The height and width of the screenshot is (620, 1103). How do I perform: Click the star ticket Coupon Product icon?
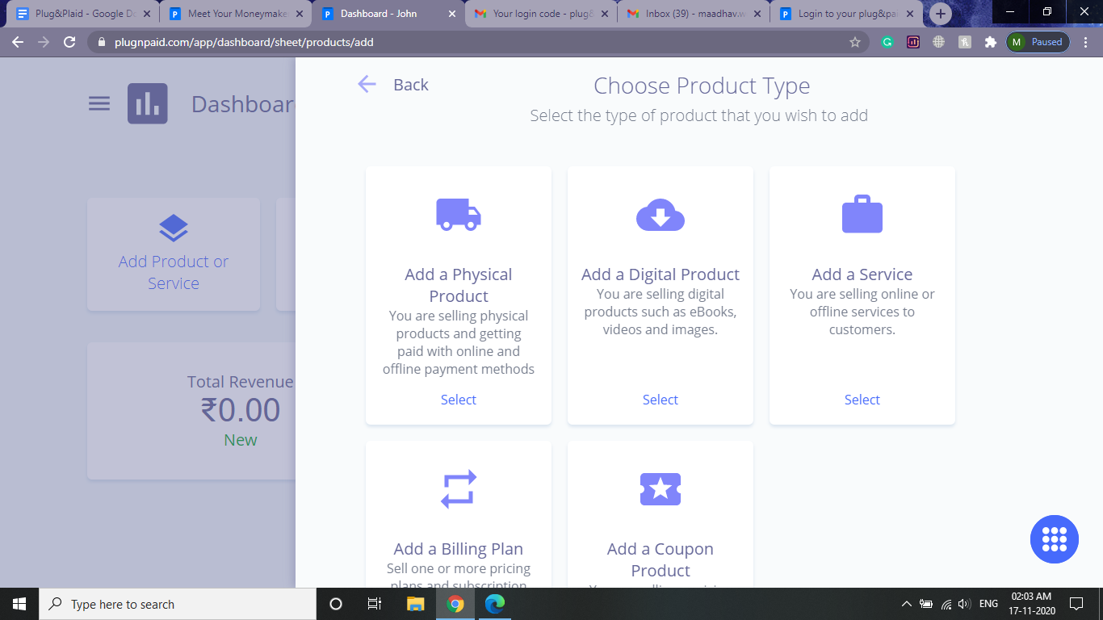pos(661,489)
